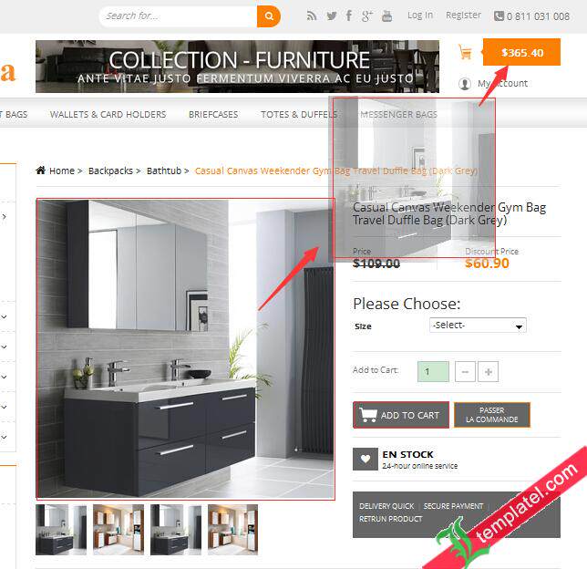This screenshot has height=569, width=587.
Task: Click the Home breadcrumb house icon
Action: [x=40, y=171]
